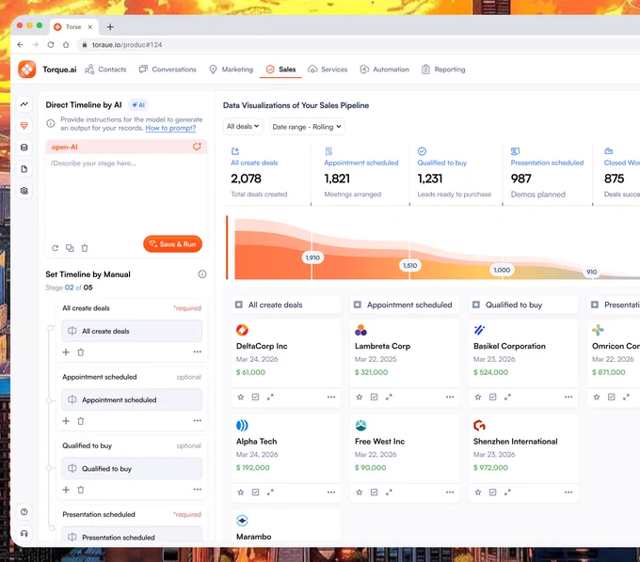Add a step under All create deals stage
Image resolution: width=640 pixels, height=562 pixels.
point(66,352)
